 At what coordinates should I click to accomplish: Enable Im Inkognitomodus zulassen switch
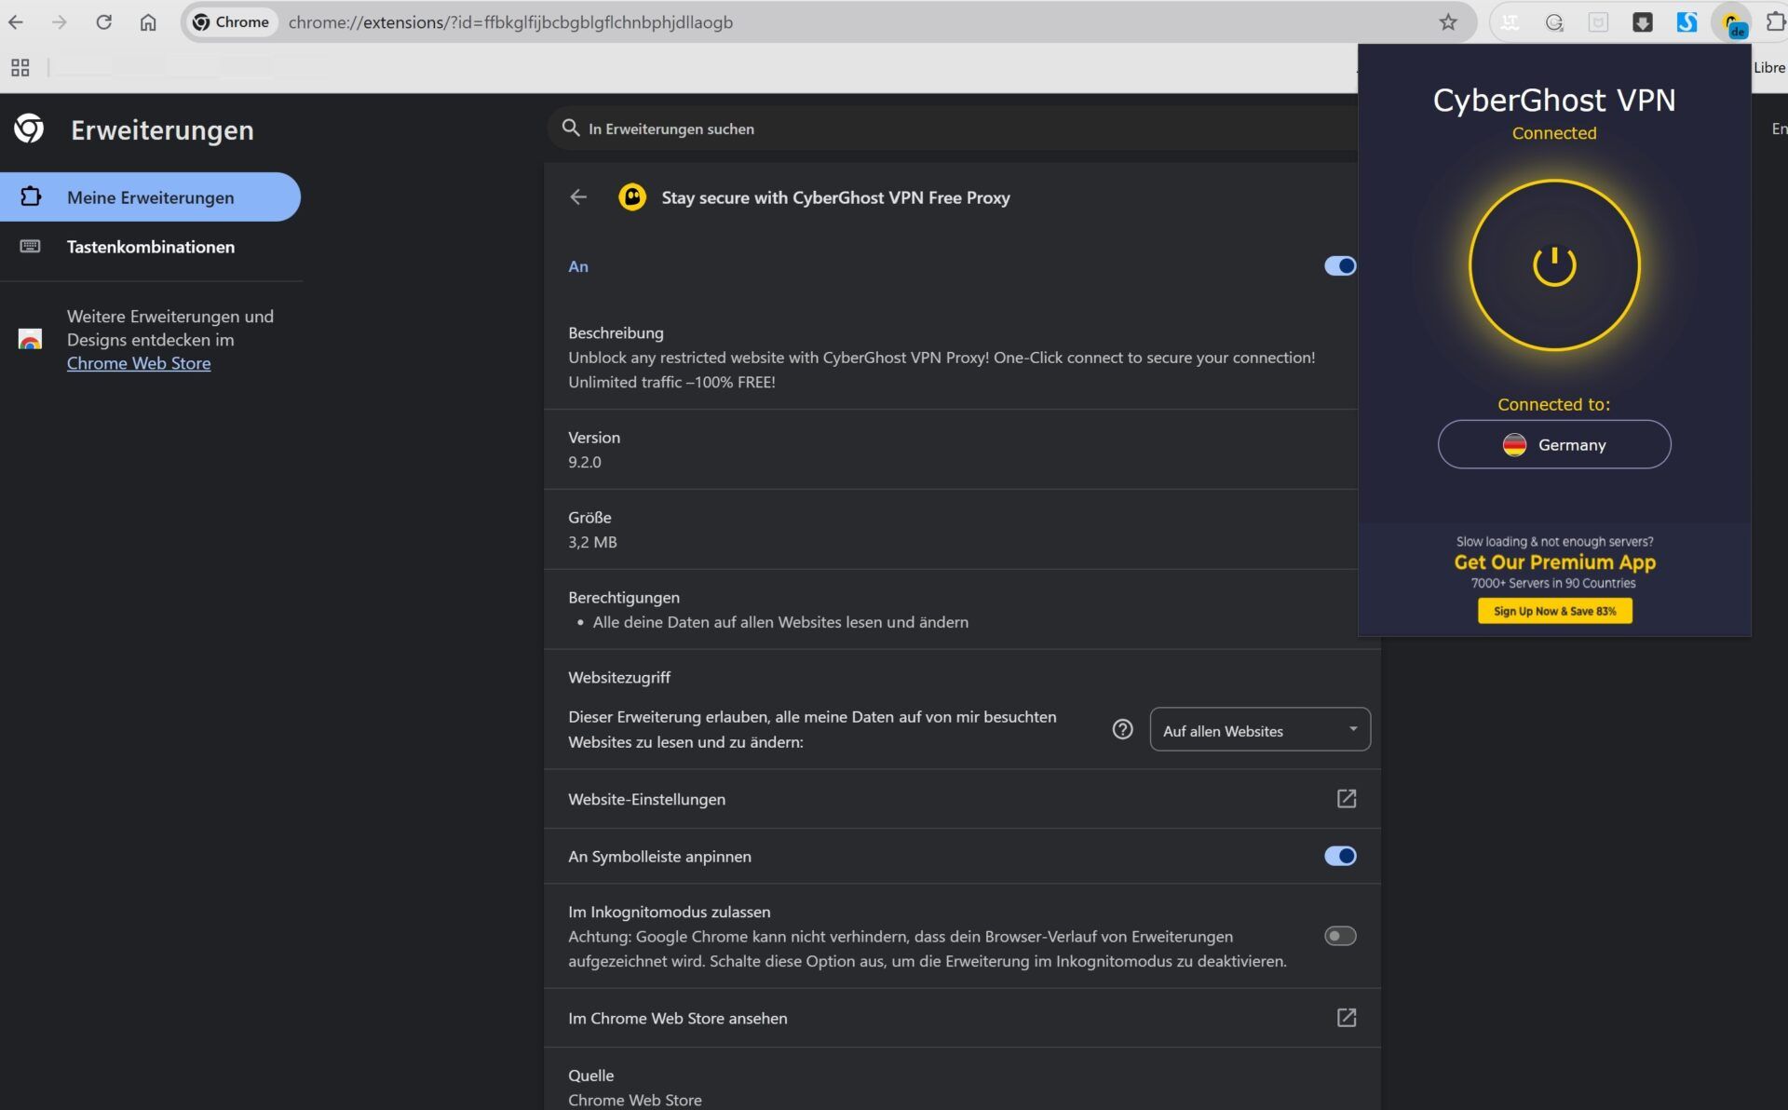(1340, 936)
